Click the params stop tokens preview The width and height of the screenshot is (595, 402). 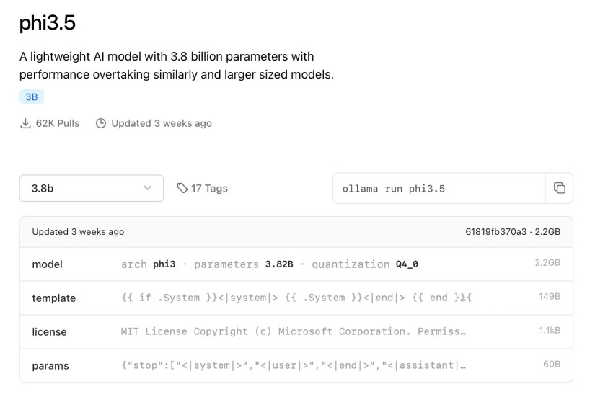293,366
